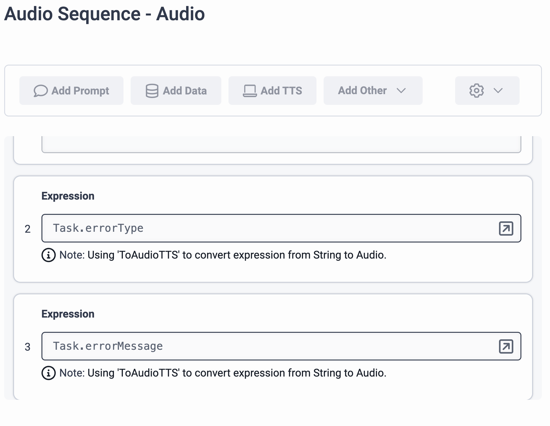Focus the Task.errorType expression field
The height and width of the screenshot is (426, 550).
point(268,228)
